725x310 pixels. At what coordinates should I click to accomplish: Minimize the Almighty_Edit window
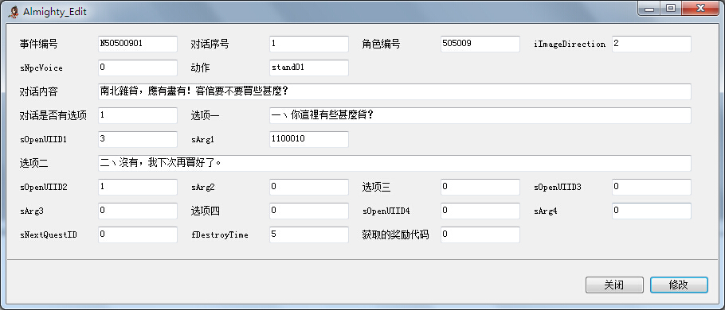pos(649,9)
